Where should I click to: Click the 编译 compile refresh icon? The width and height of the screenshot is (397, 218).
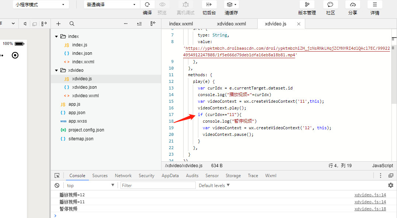pyautogui.click(x=147, y=4)
